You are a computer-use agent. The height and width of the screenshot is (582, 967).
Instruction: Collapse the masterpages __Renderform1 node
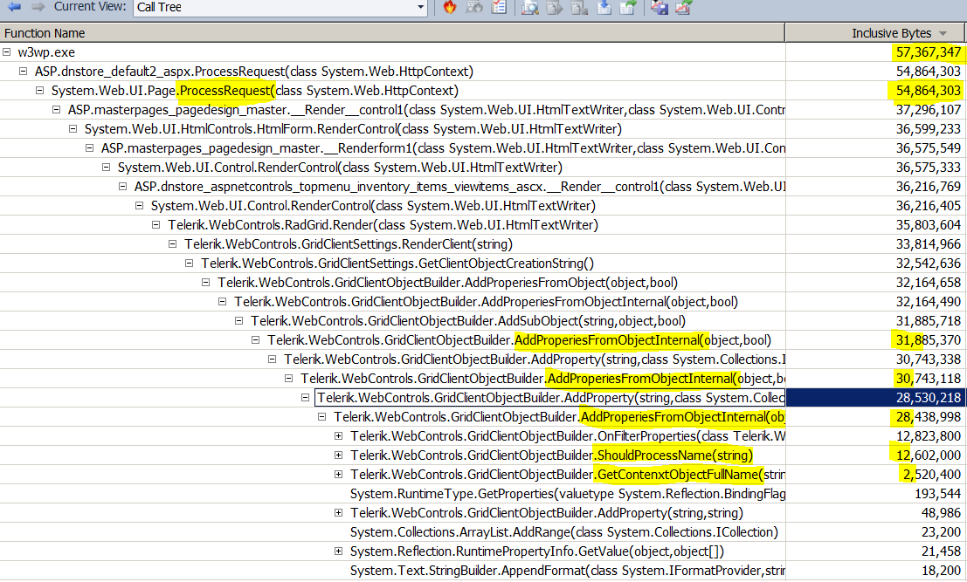(x=90, y=147)
